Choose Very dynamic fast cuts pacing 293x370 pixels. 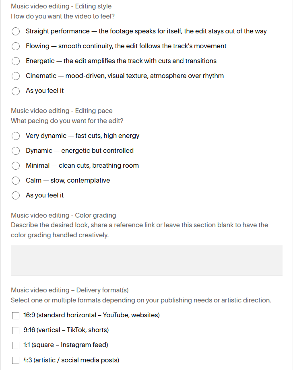[16, 136]
